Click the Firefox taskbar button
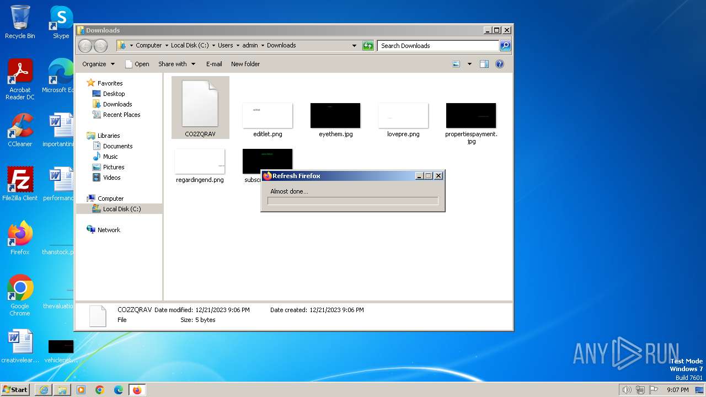Viewport: 706px width, 397px height. (137, 390)
